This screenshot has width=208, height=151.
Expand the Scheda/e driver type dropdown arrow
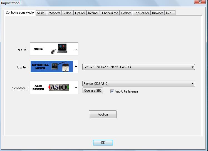pyautogui.click(x=76, y=87)
